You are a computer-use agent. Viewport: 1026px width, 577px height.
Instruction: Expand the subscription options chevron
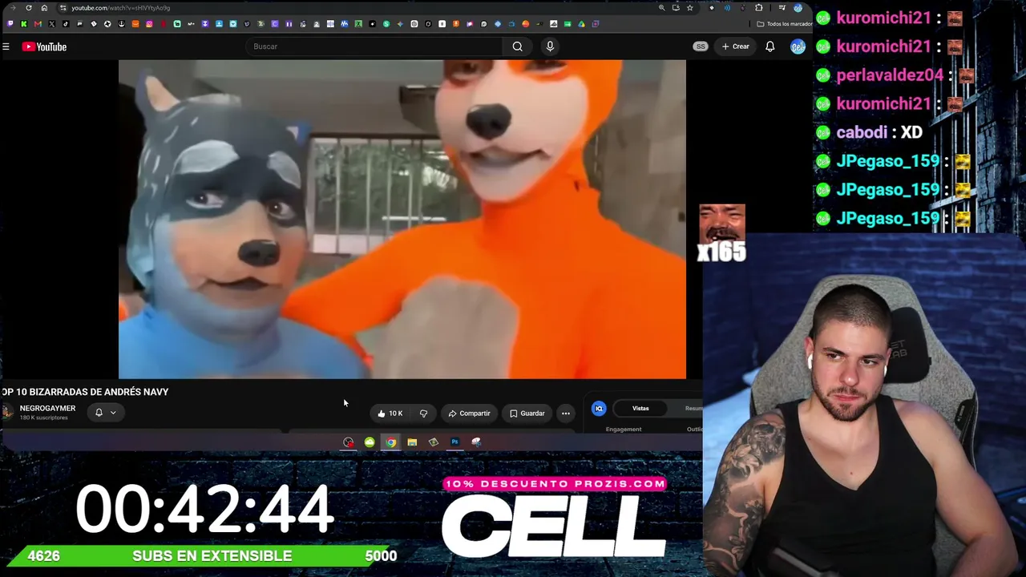(x=113, y=413)
